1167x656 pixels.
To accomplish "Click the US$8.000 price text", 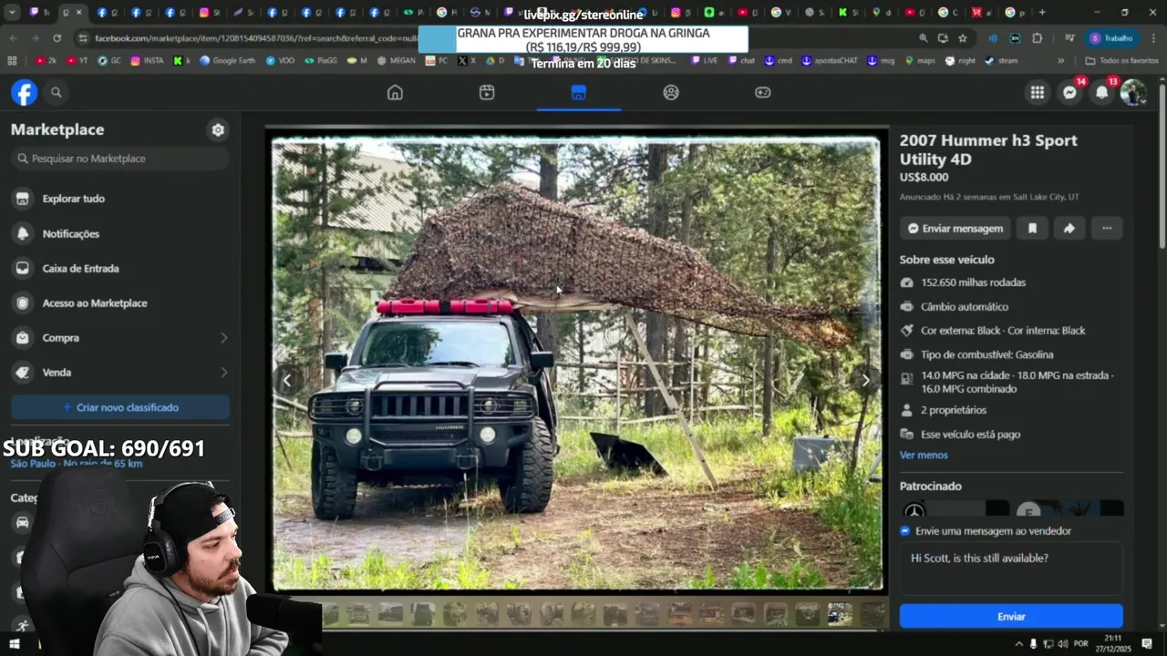I will 924,177.
